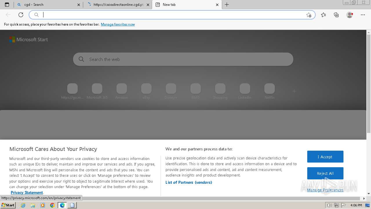The image size is (371, 209).
Task: Open the eBay quick link tile
Action: (146, 91)
